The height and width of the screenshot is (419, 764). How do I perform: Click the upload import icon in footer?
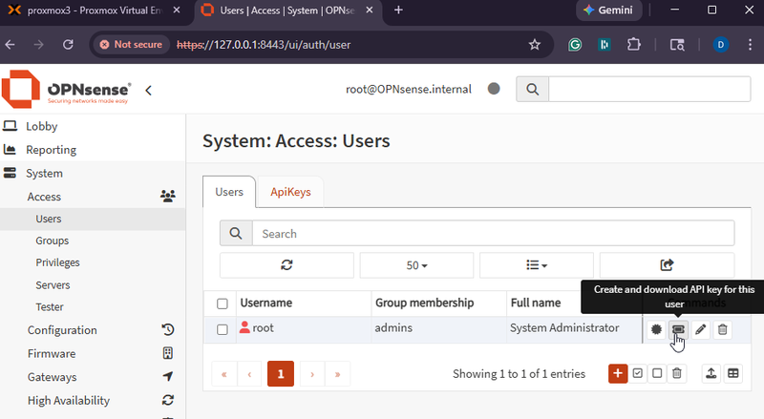pyautogui.click(x=711, y=374)
